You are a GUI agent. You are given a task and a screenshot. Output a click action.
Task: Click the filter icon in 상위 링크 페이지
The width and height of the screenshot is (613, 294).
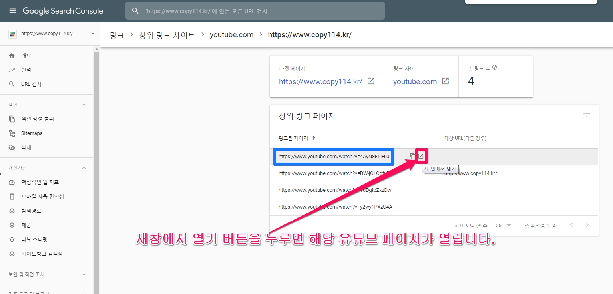click(x=586, y=115)
